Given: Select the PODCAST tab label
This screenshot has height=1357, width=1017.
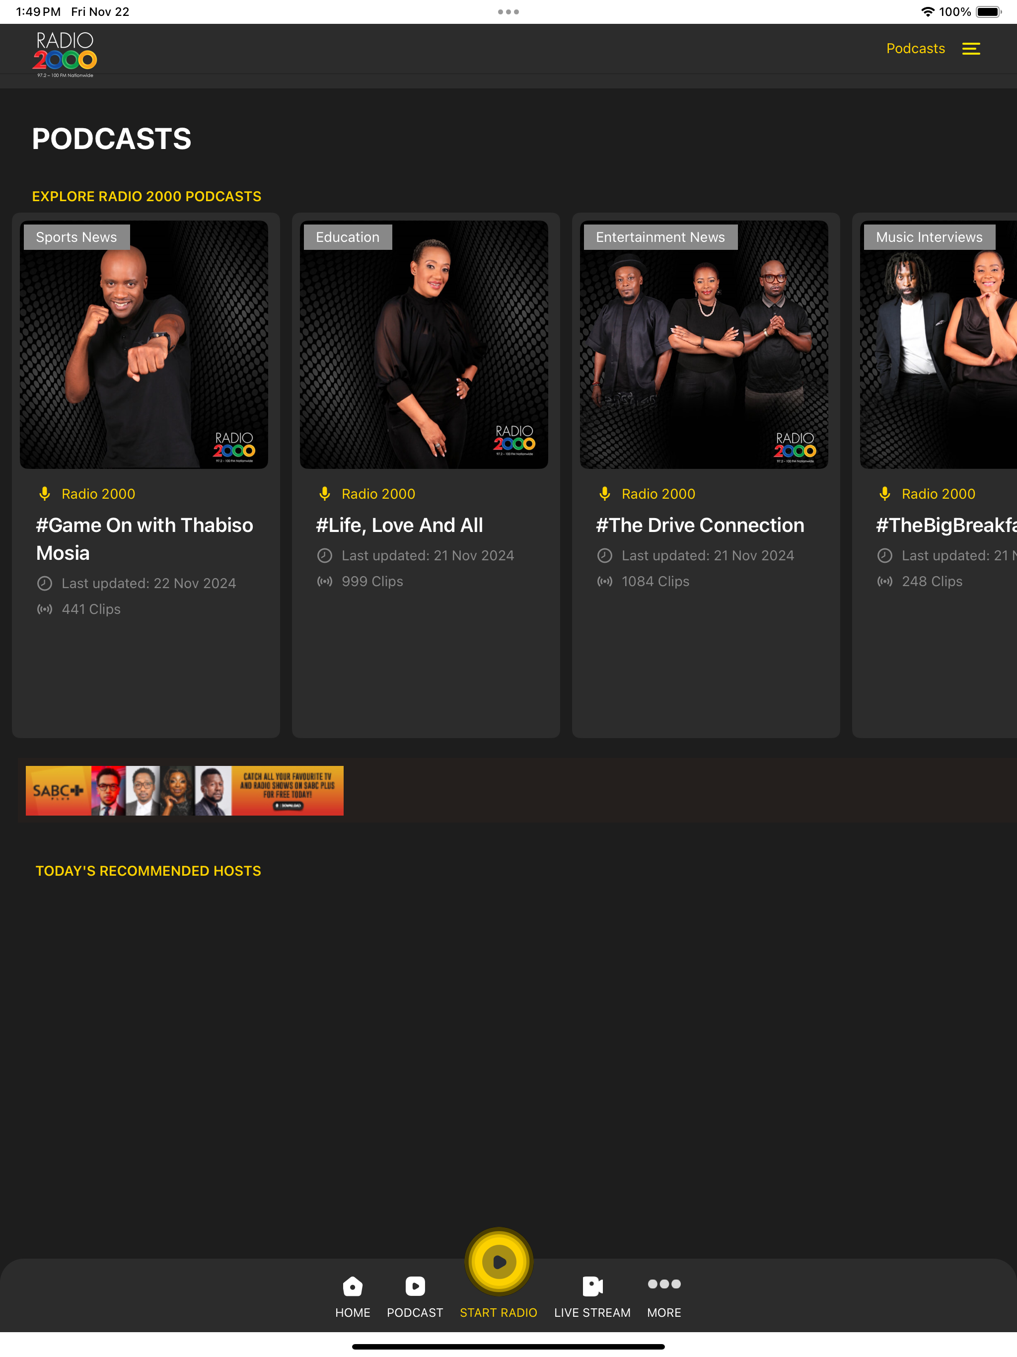Looking at the screenshot, I should pyautogui.click(x=415, y=1313).
